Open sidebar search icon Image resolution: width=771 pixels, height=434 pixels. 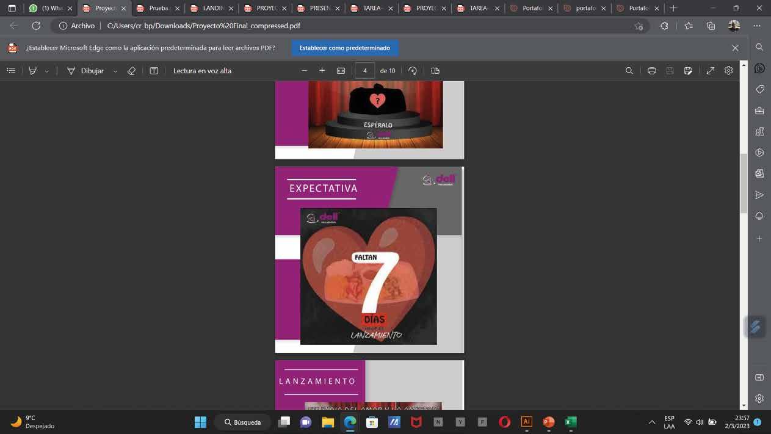[759, 47]
